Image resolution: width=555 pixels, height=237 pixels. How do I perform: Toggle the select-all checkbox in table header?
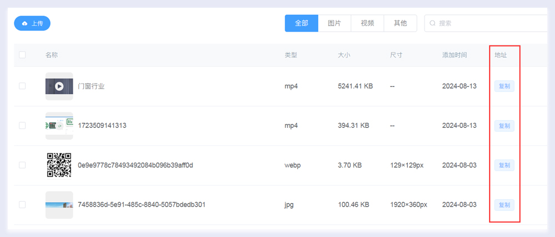tap(22, 55)
